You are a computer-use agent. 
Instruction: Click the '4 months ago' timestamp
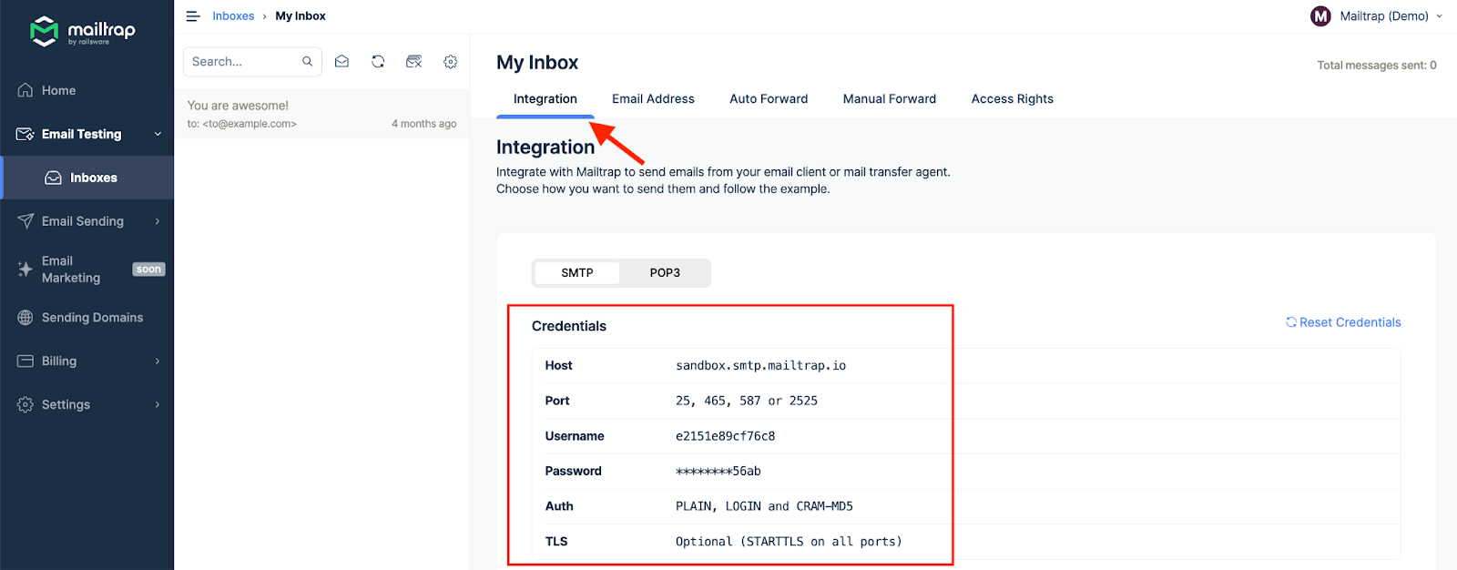424,124
